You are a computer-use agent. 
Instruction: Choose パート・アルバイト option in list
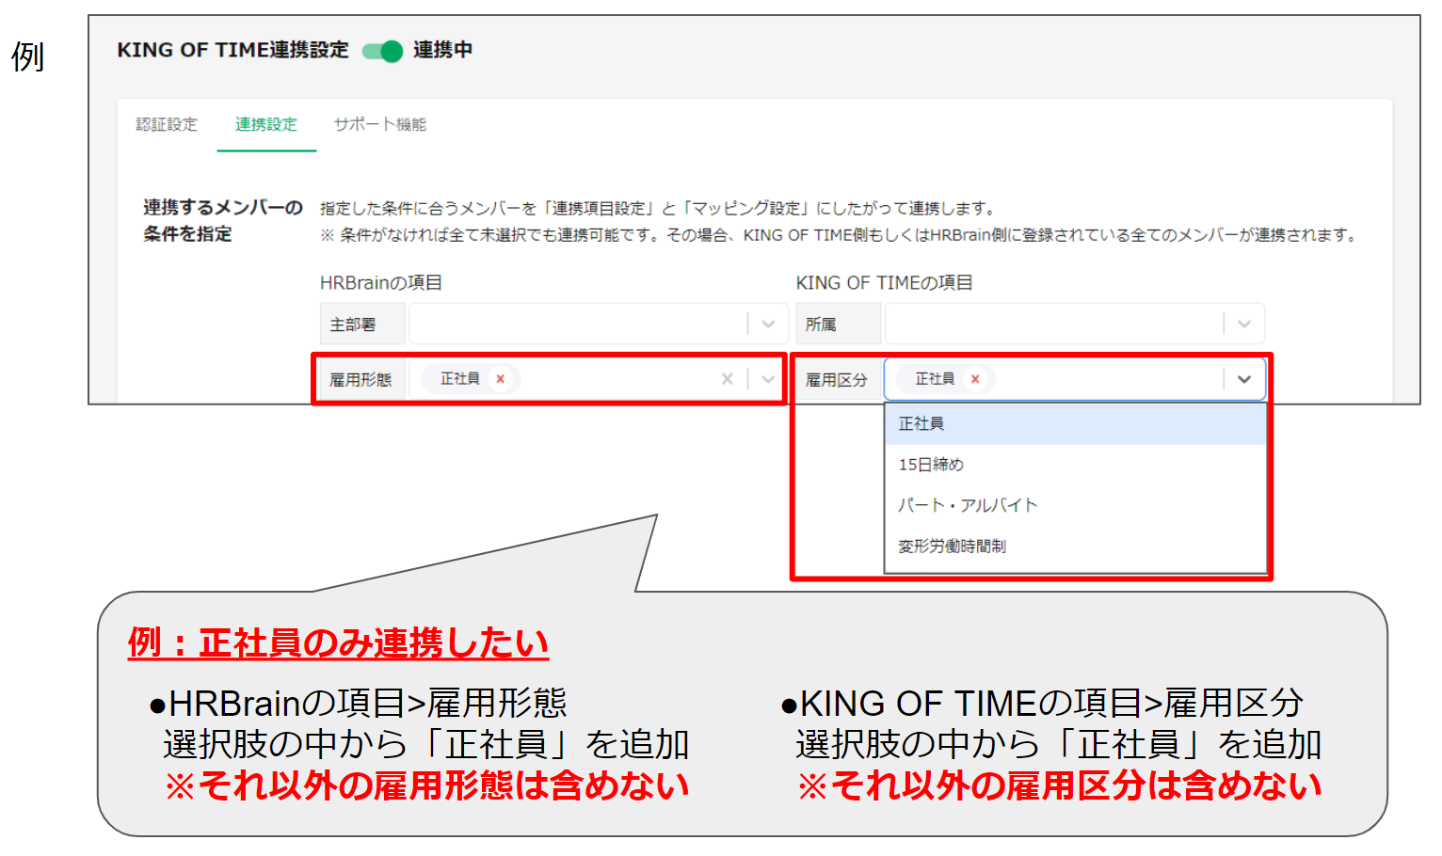click(1076, 505)
